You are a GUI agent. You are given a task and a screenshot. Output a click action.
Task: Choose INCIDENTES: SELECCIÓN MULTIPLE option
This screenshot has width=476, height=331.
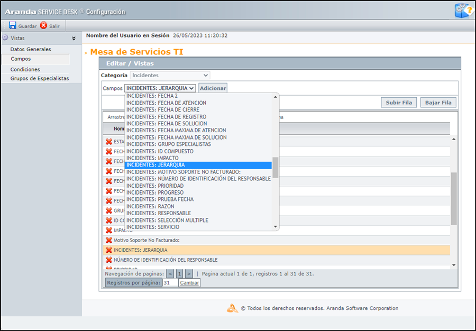coord(198,220)
